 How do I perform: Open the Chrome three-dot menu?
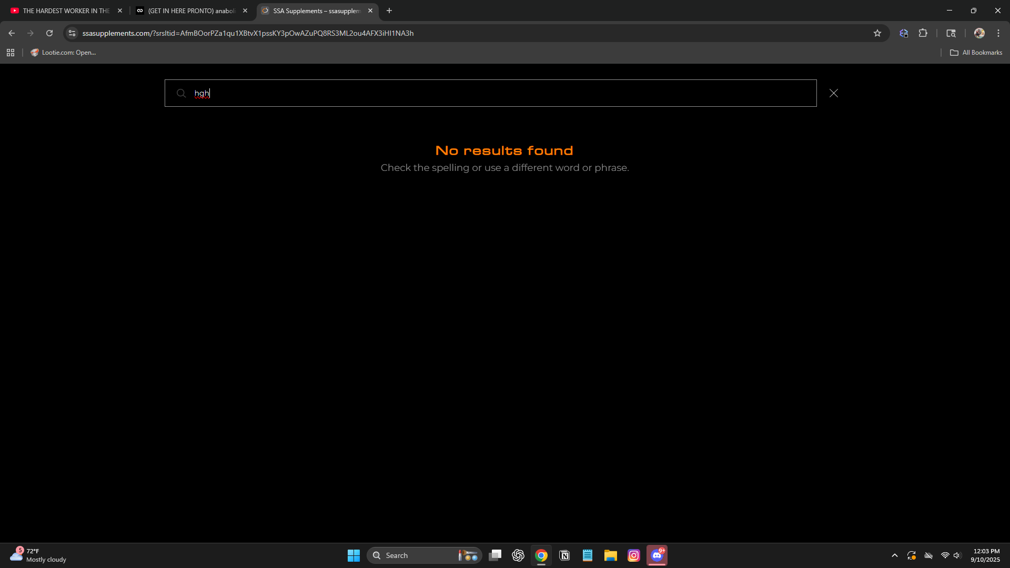pyautogui.click(x=998, y=33)
